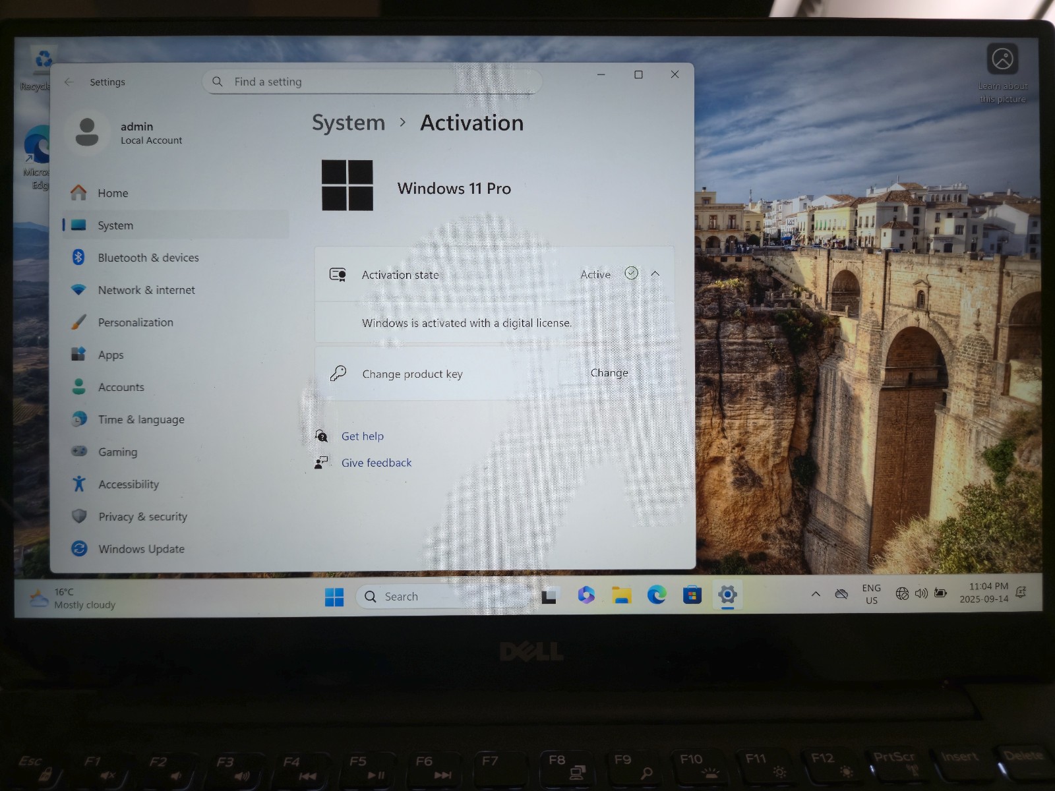Click the battery tray icon
The height and width of the screenshot is (791, 1055).
coord(941,593)
